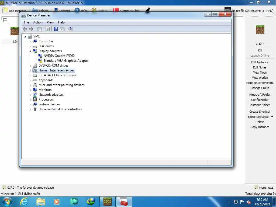Viewport: 276px width, 207px height.
Task: Open Minecraft Folder in MultiMC
Action: pos(260,95)
